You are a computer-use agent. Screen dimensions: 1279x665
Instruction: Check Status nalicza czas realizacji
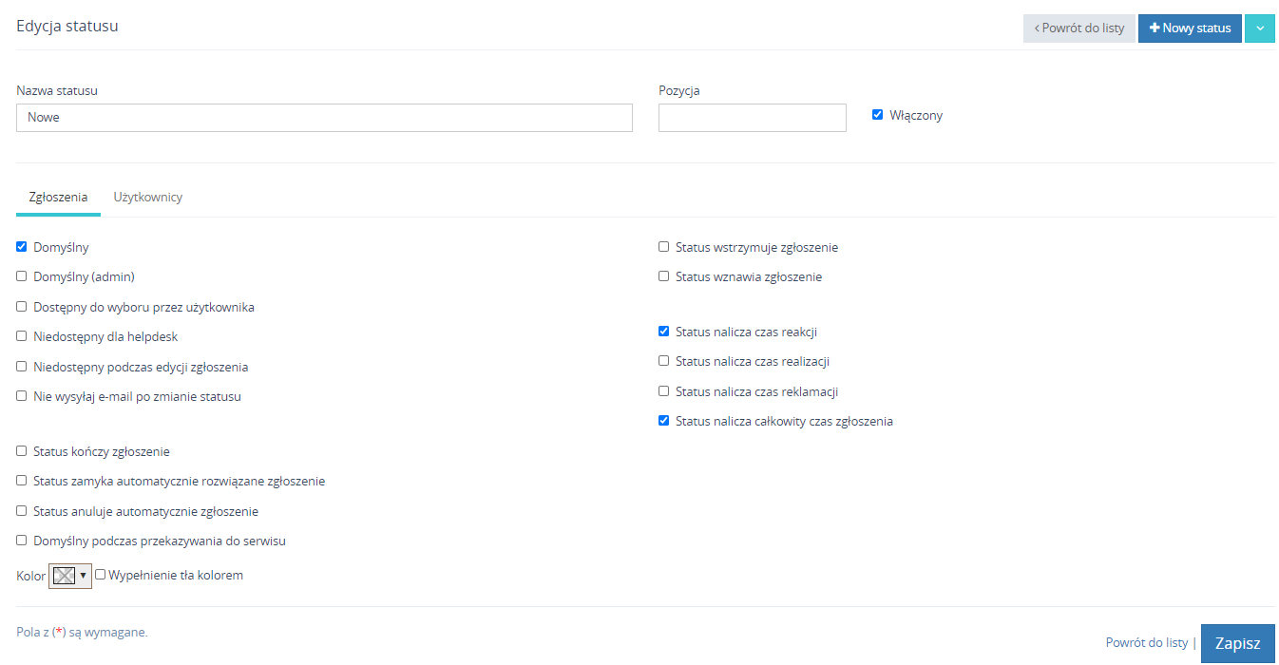point(664,361)
